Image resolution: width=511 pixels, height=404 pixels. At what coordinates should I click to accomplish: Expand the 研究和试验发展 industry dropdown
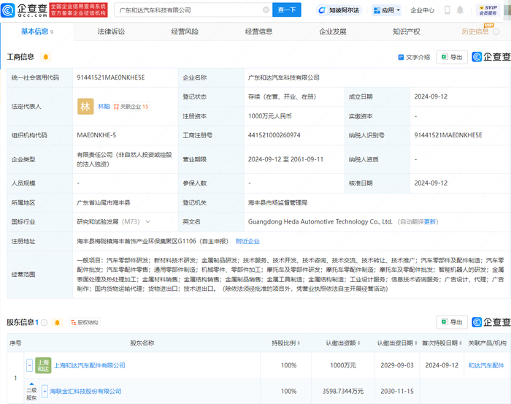(148, 221)
